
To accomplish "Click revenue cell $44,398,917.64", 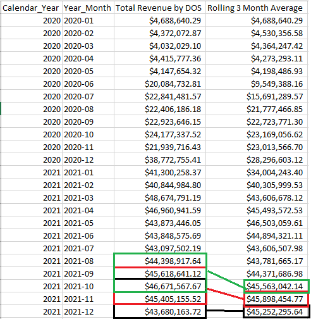I will (160, 261).
